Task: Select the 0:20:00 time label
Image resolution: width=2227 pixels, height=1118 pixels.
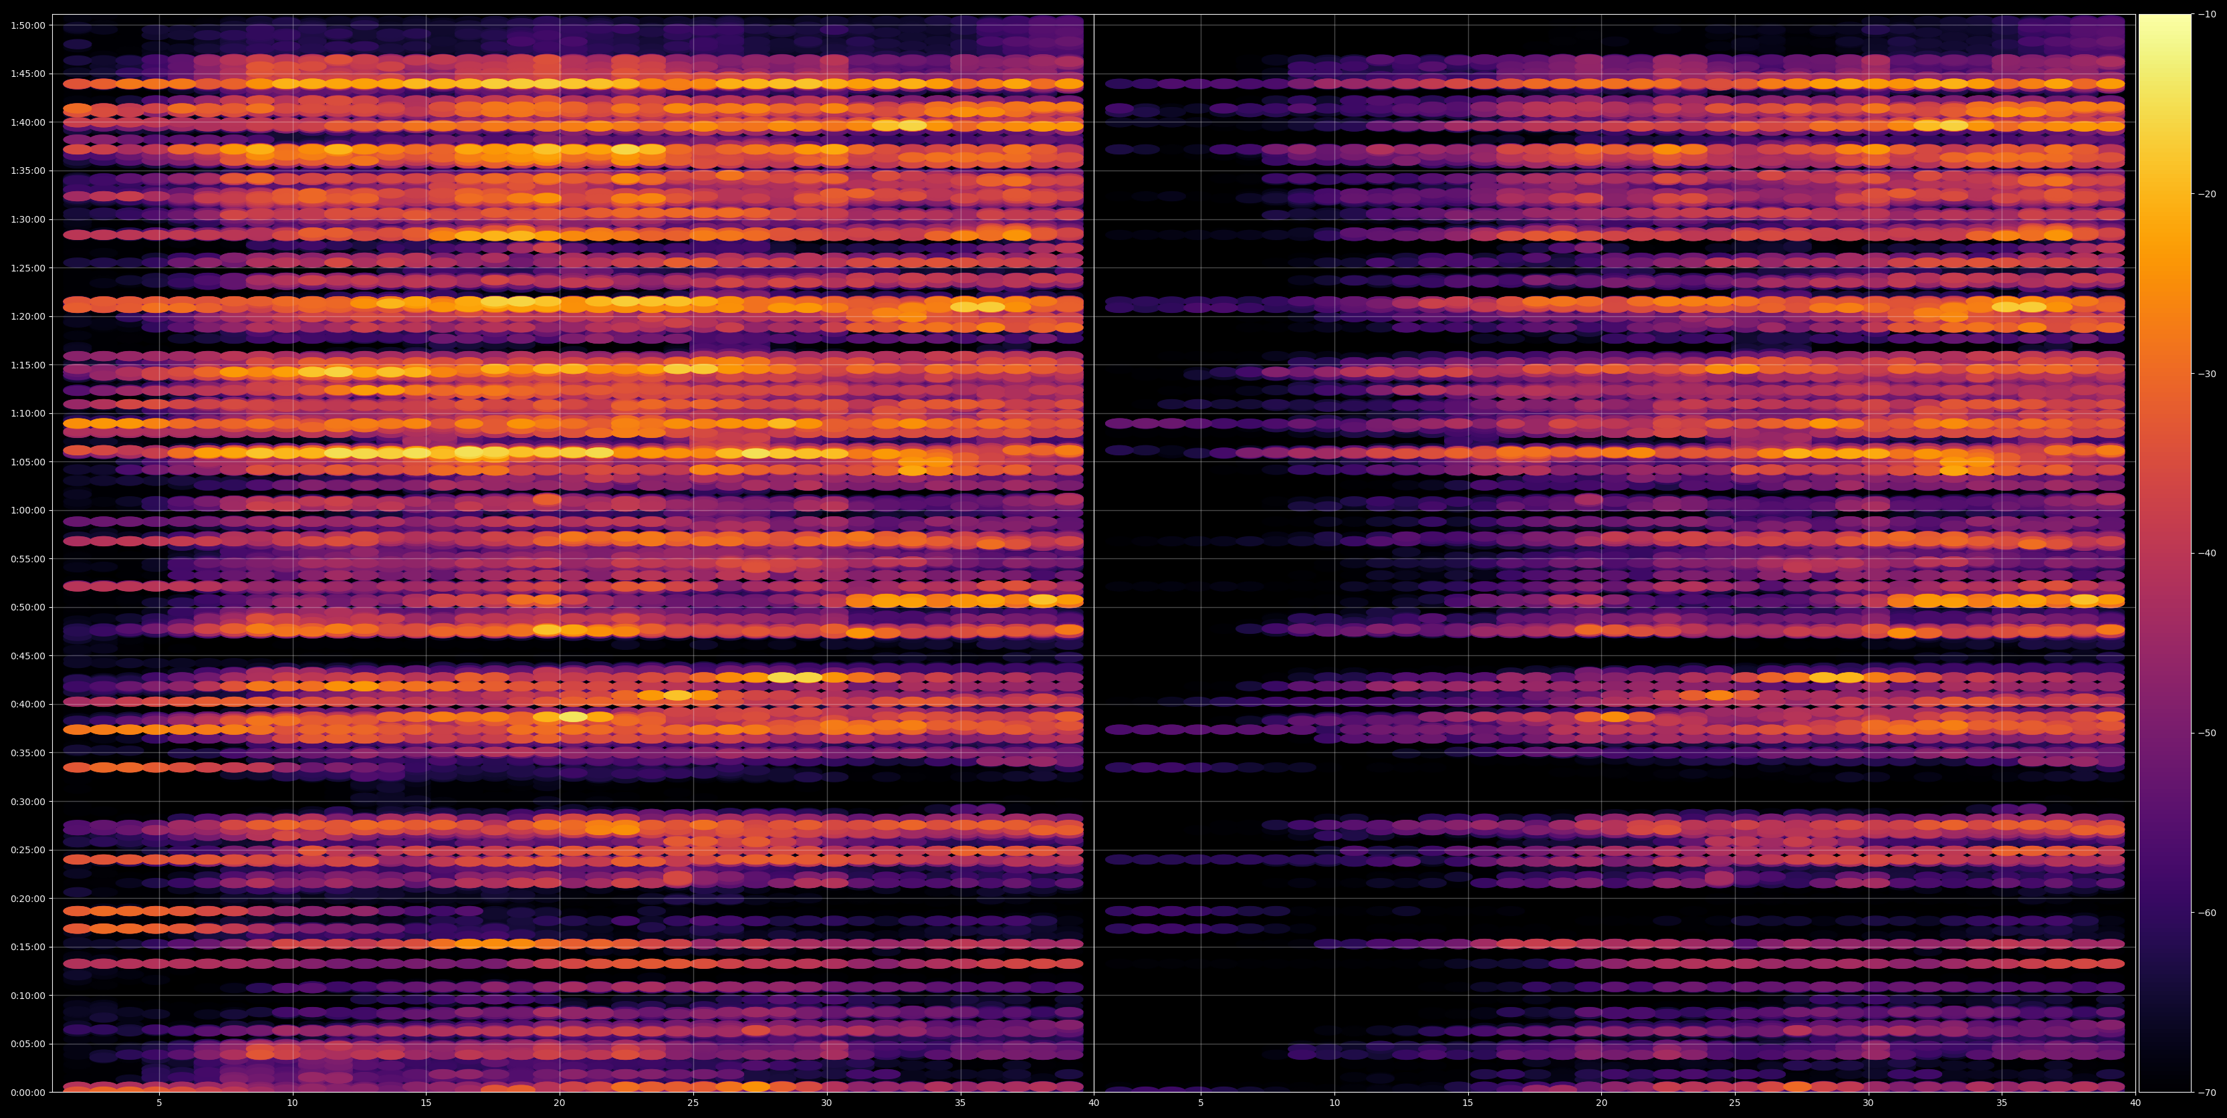Action: [27, 899]
